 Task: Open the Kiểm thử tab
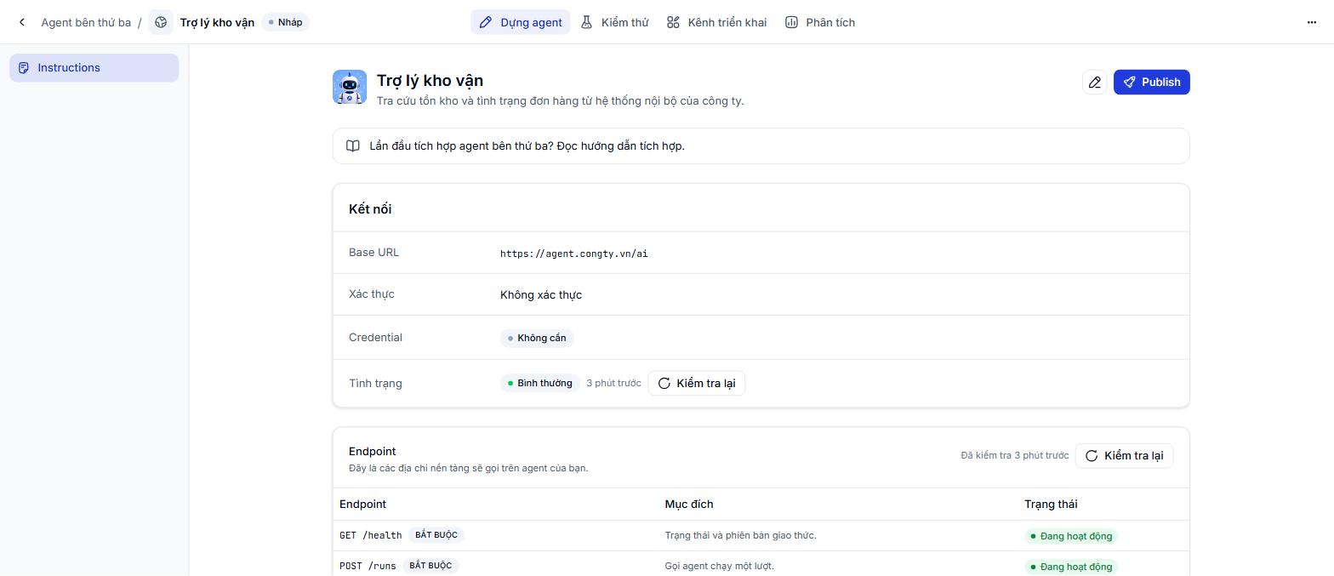pos(614,22)
